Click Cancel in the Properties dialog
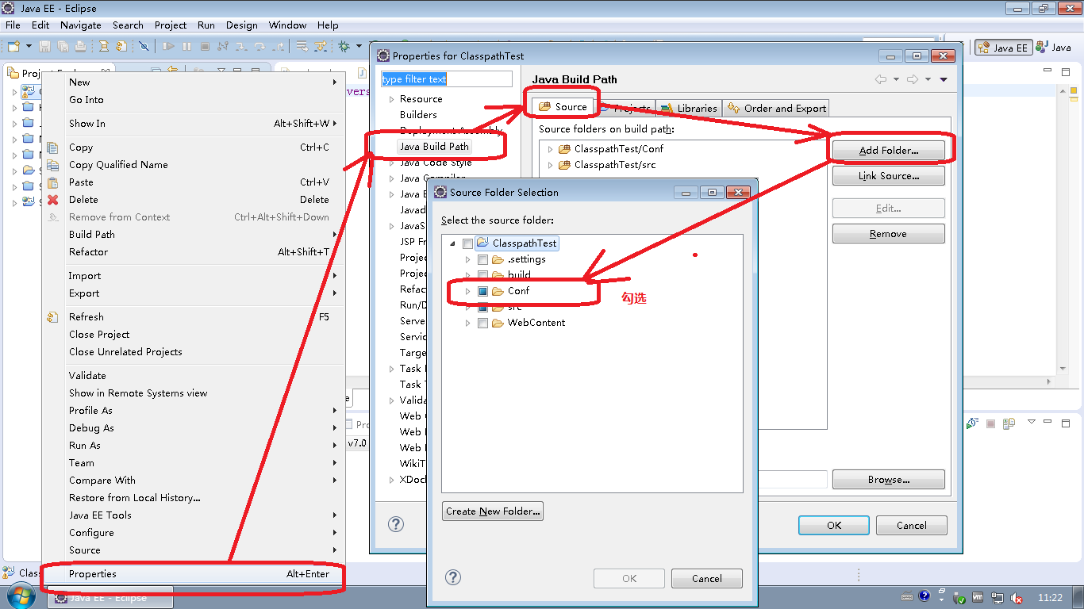Viewport: 1084px width, 609px height. 912,525
